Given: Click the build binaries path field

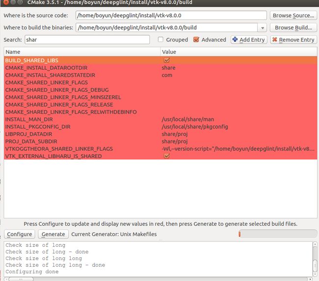Looking at the screenshot, I should coord(167,27).
